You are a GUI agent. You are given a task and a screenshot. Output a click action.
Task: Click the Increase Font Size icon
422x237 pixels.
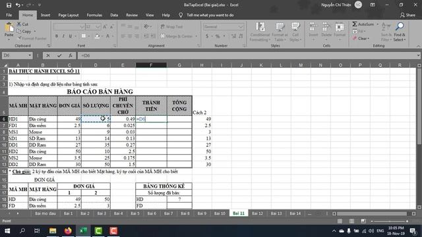point(105,26)
